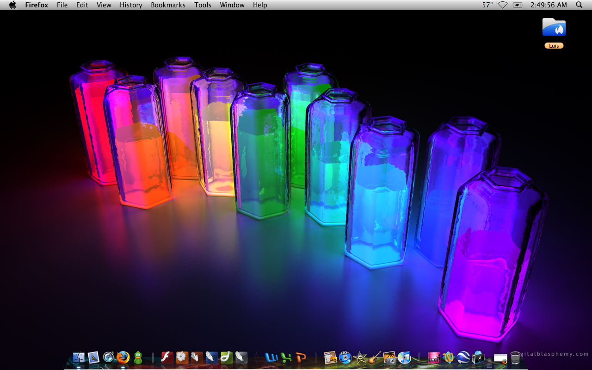Open the History menu
Viewport: 592px width, 370px height.
point(131,5)
